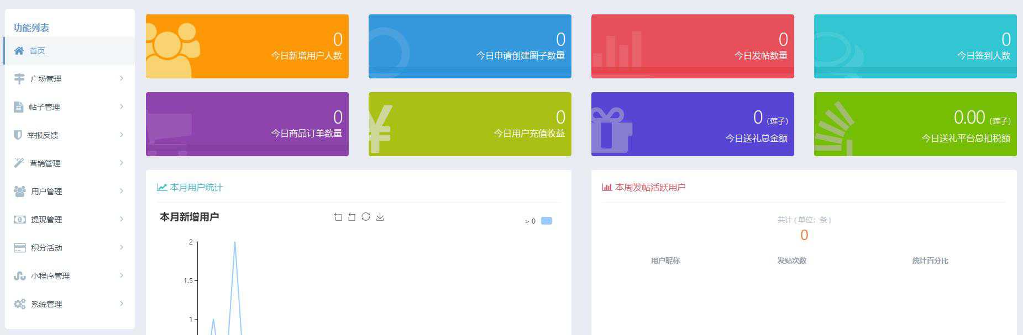Click the orange total count 0 under 共计

[x=804, y=236]
